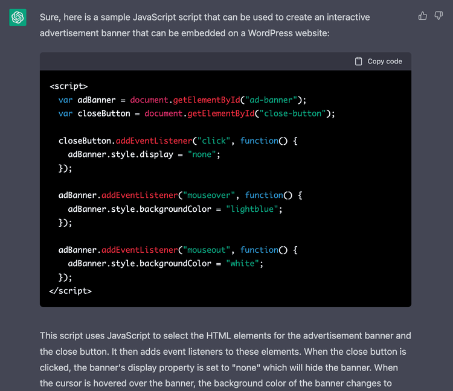Click the closing </script> tag

pos(71,291)
